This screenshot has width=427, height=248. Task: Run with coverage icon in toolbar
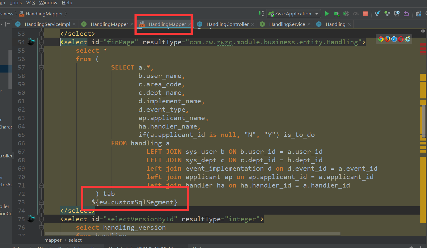346,14
